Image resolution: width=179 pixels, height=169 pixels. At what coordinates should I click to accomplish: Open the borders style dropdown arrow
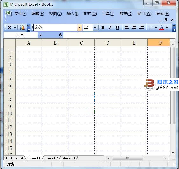(x=156, y=28)
